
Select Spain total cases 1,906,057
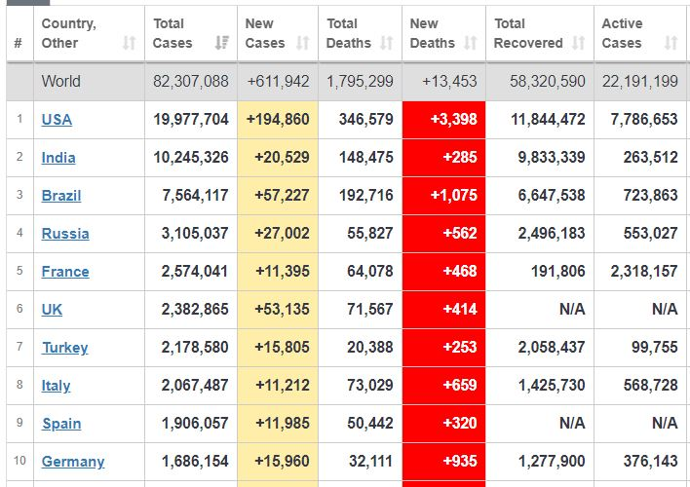[x=195, y=424]
